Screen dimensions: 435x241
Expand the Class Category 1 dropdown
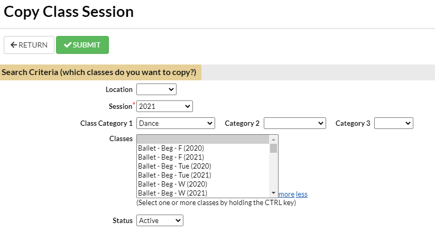point(175,123)
